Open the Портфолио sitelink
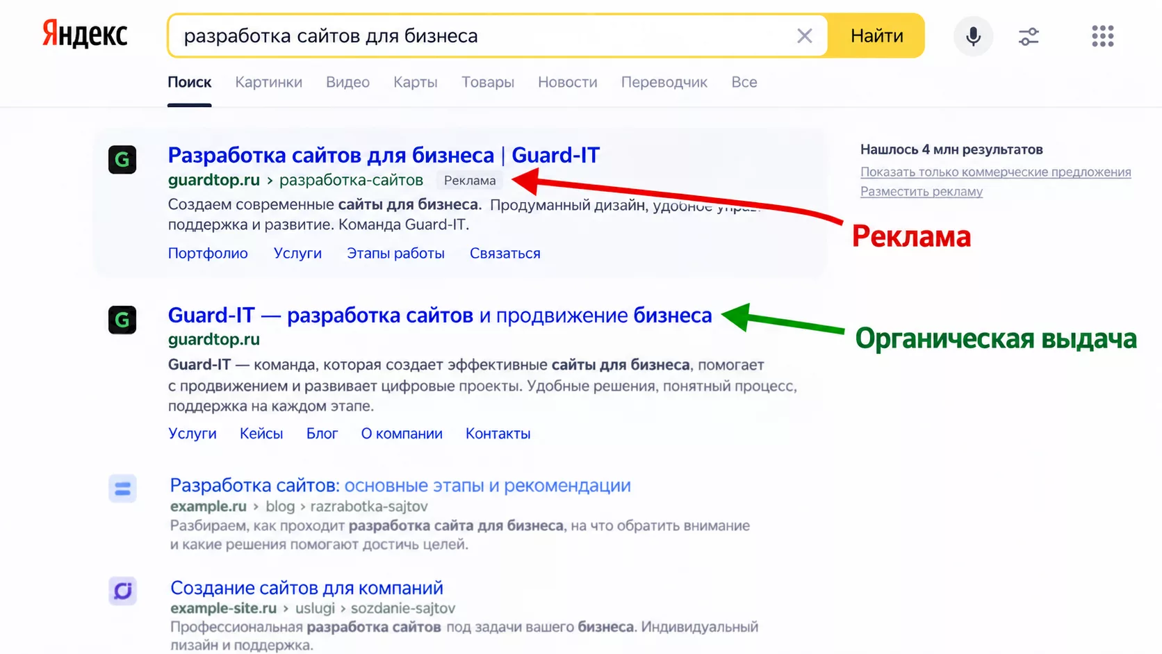1162x654 pixels. [x=208, y=253]
